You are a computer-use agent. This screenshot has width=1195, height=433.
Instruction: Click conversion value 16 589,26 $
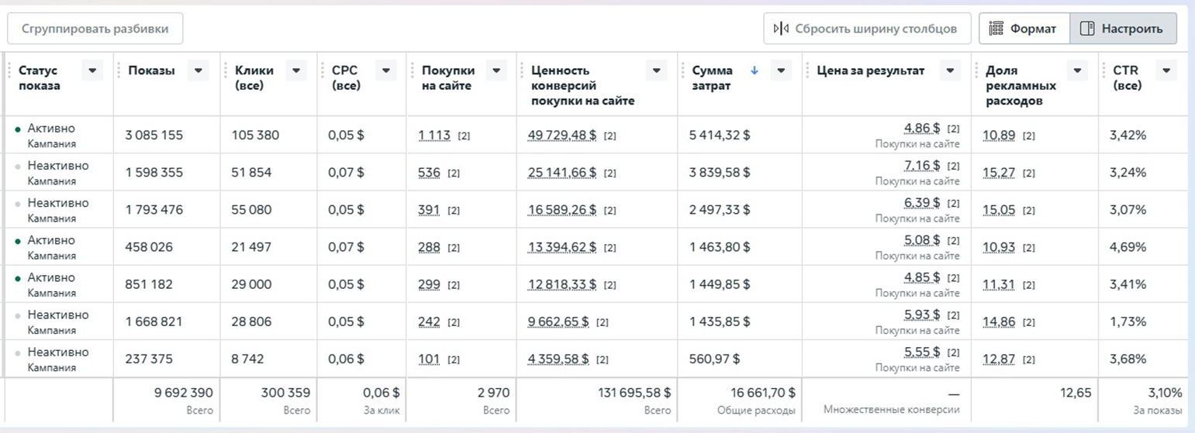(x=562, y=210)
